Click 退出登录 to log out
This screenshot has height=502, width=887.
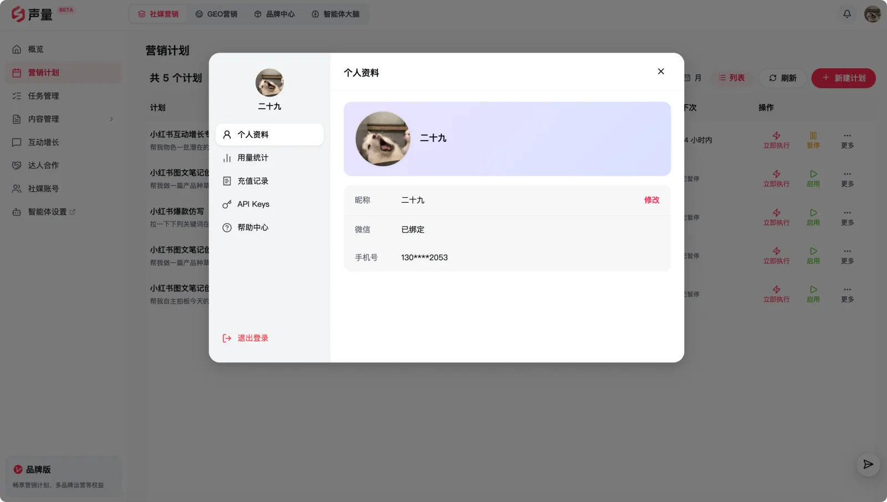[246, 338]
